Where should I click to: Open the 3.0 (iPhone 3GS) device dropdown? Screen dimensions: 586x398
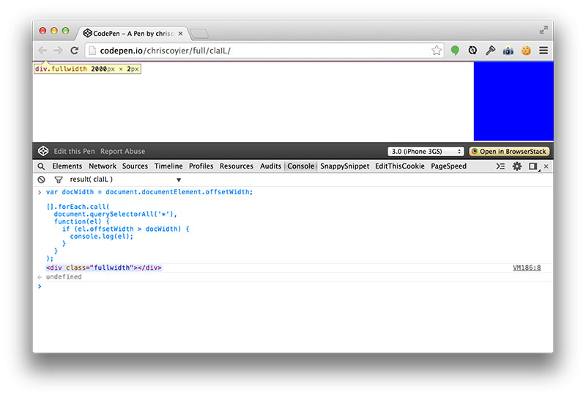point(426,152)
